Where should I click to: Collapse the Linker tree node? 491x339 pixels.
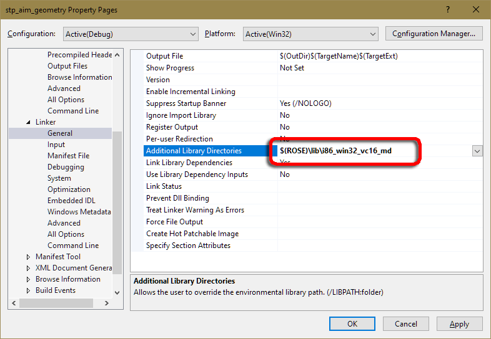(28, 122)
